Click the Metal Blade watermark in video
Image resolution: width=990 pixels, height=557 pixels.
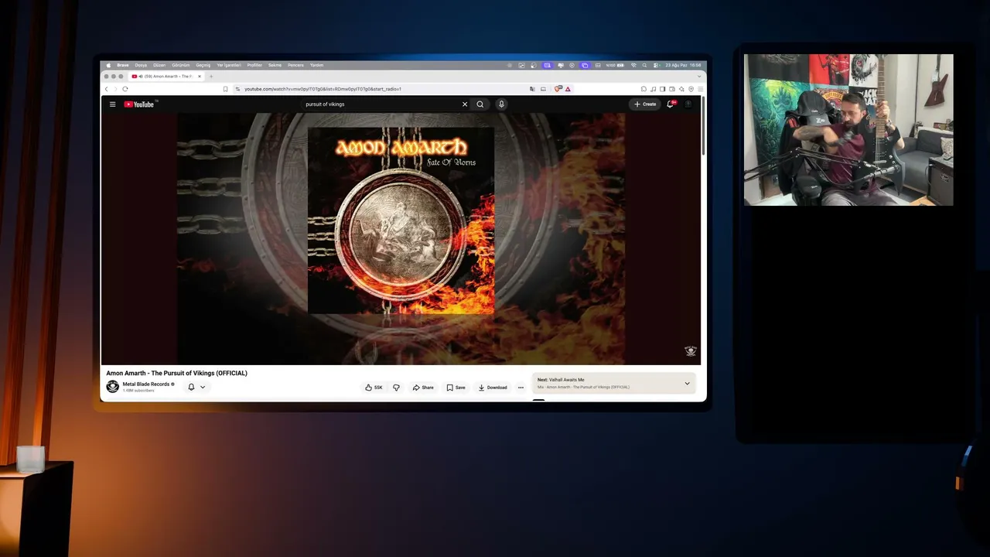pyautogui.click(x=691, y=351)
